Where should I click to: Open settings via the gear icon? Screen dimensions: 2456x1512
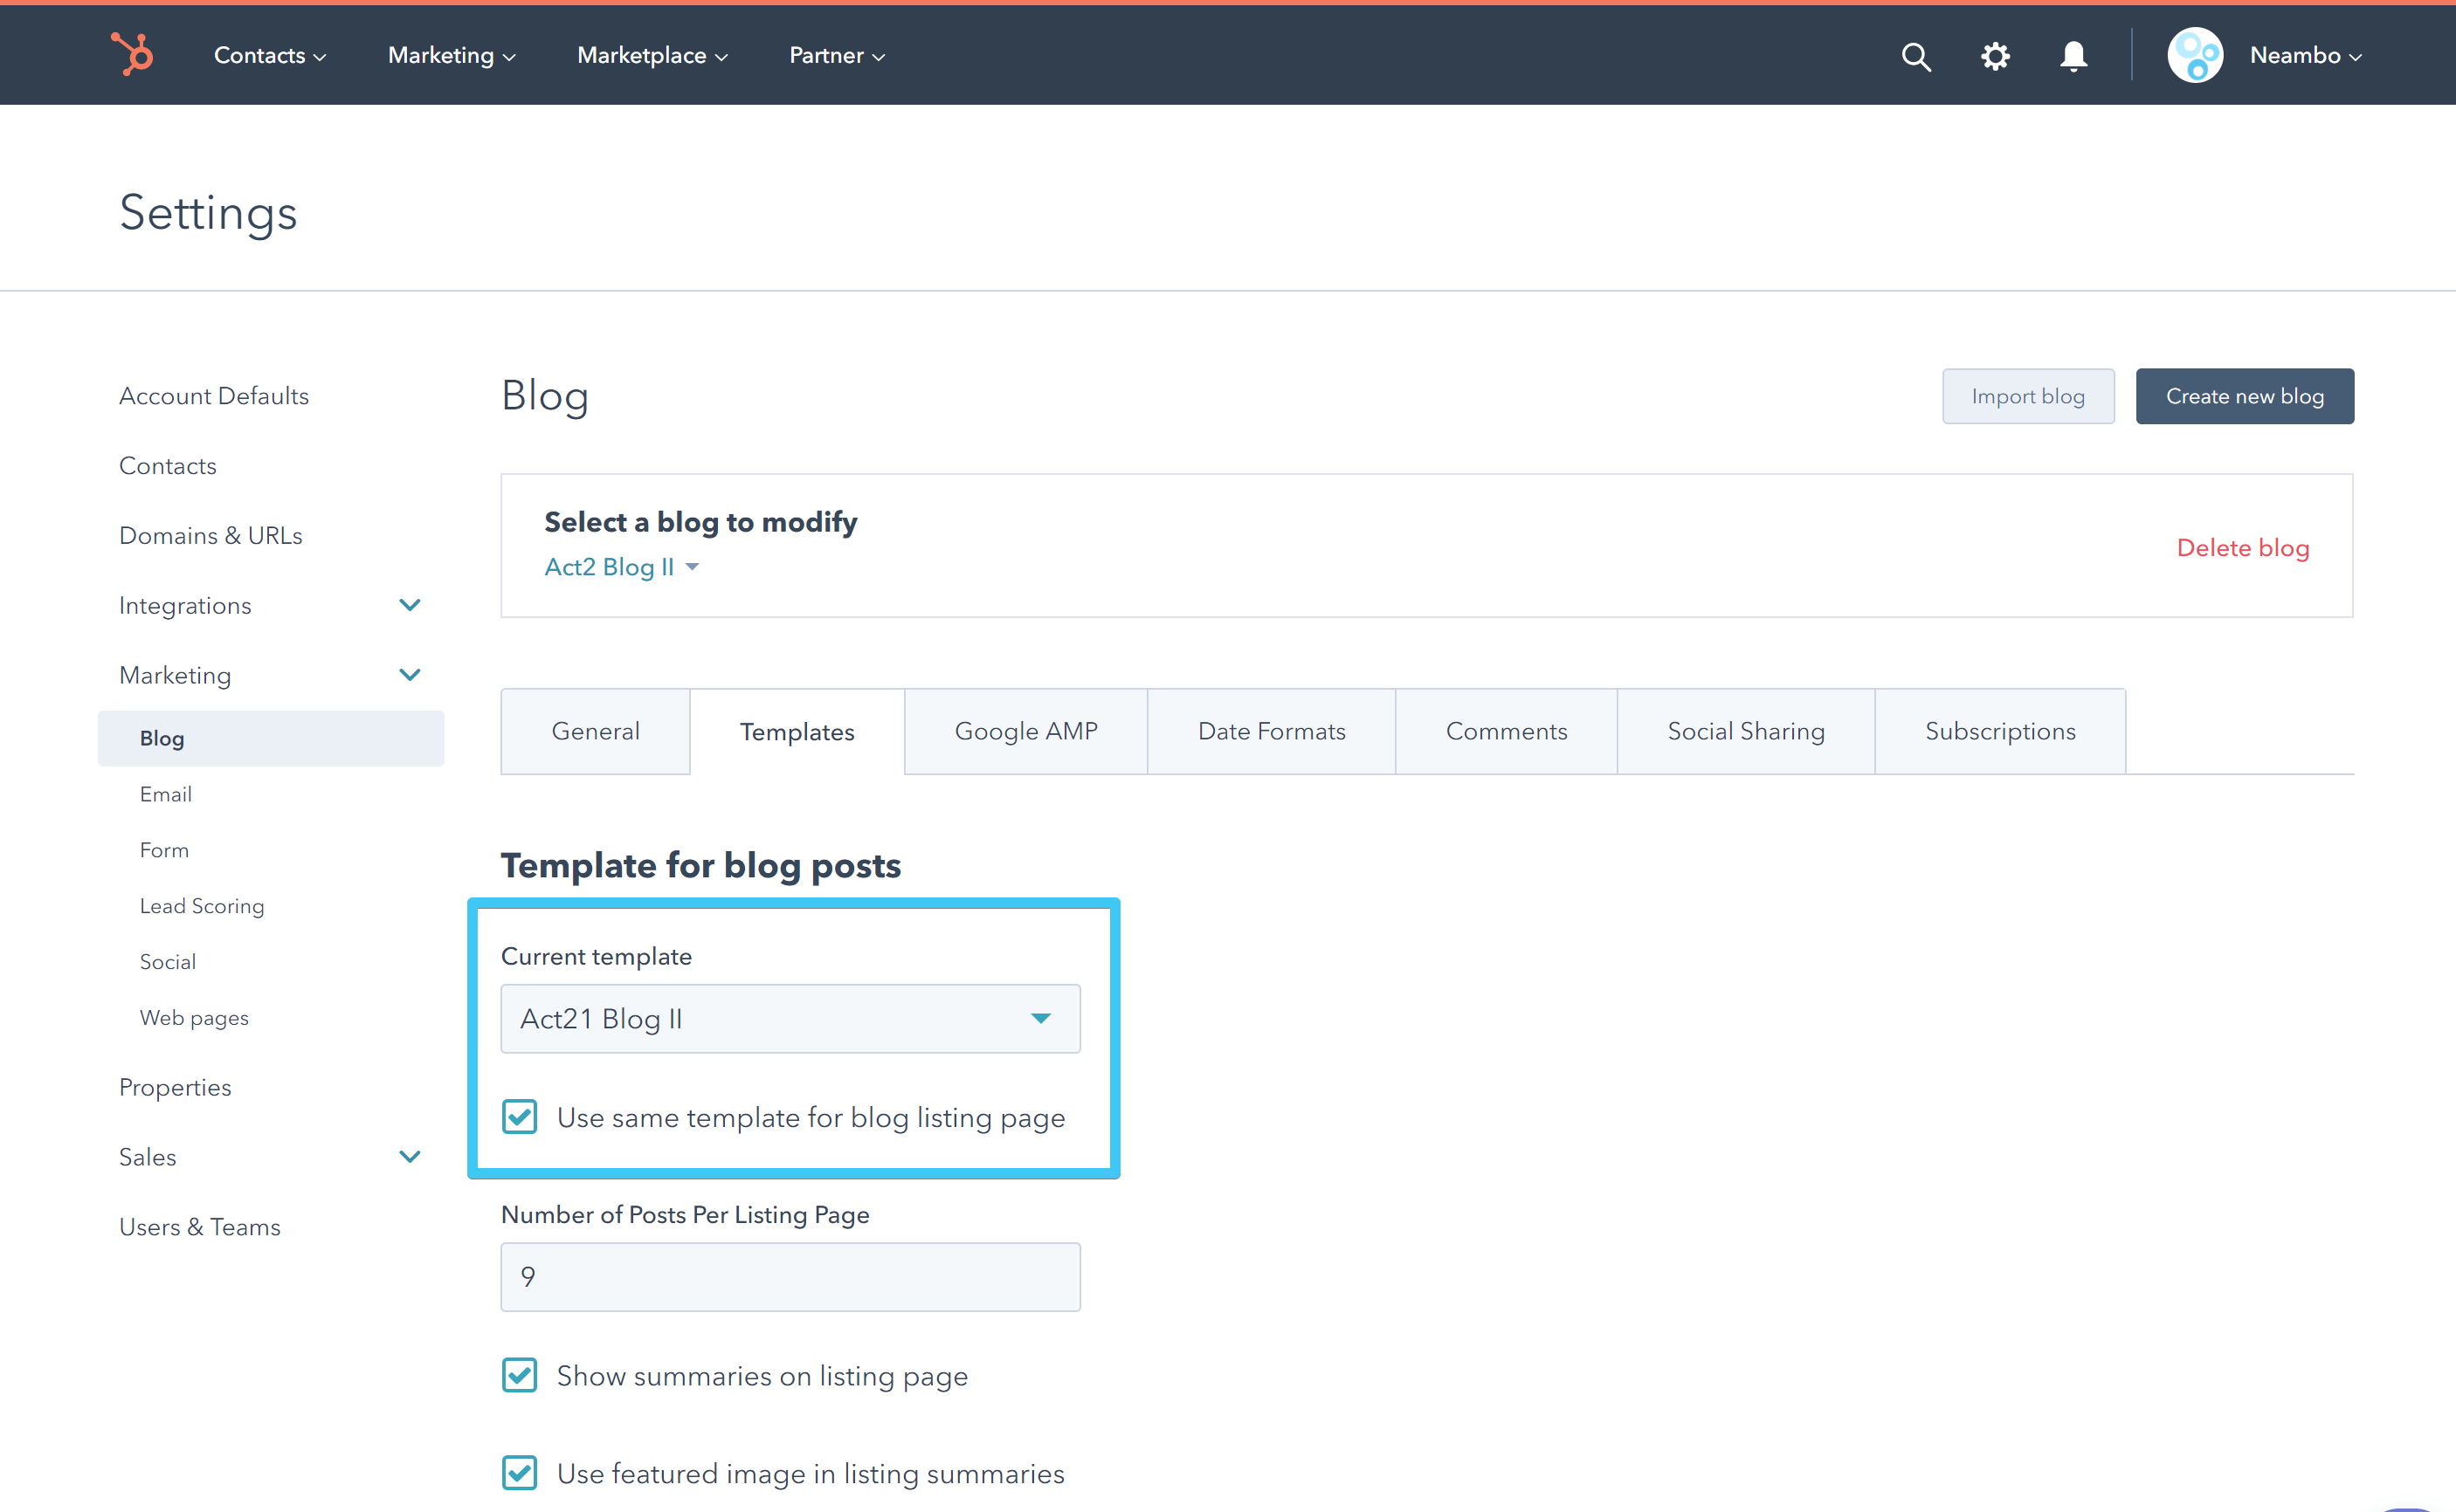coord(1995,56)
